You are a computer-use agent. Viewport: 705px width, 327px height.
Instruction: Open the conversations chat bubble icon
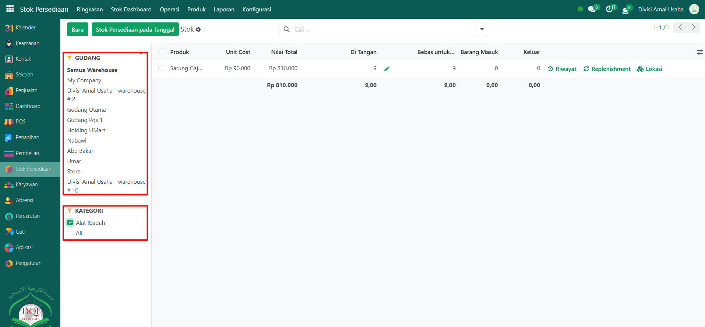[592, 9]
